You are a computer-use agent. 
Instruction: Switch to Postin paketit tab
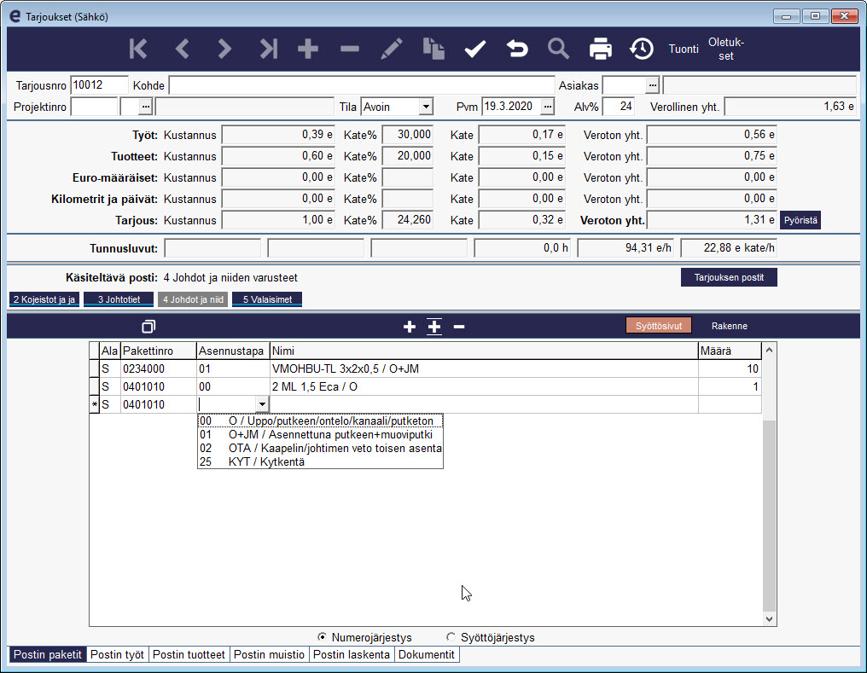click(x=48, y=655)
